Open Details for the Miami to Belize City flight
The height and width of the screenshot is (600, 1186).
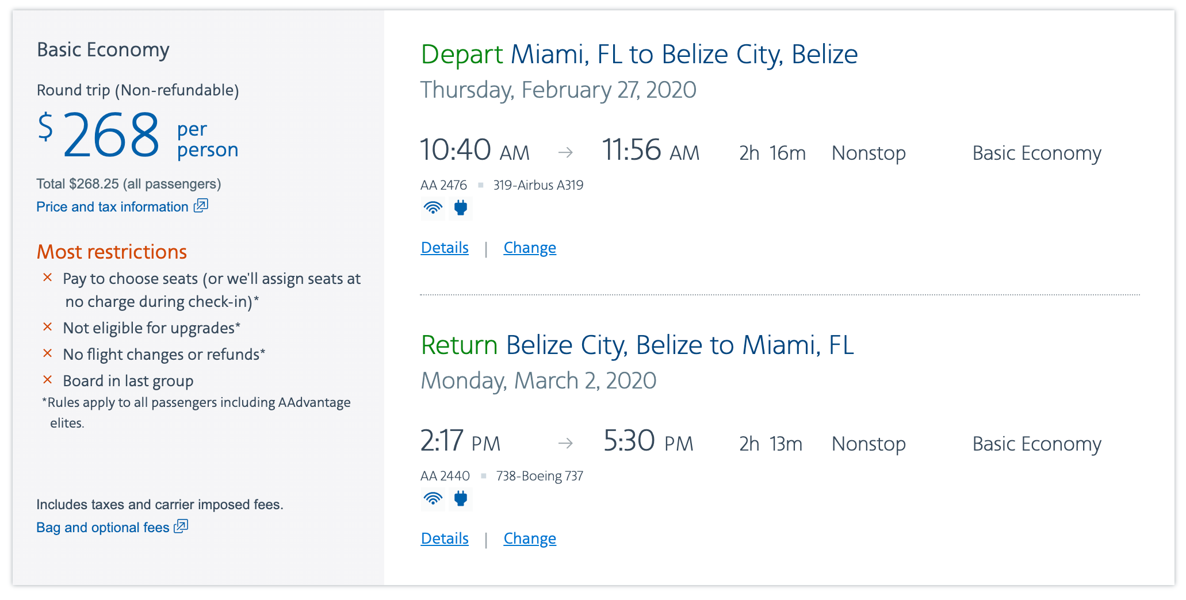point(445,248)
